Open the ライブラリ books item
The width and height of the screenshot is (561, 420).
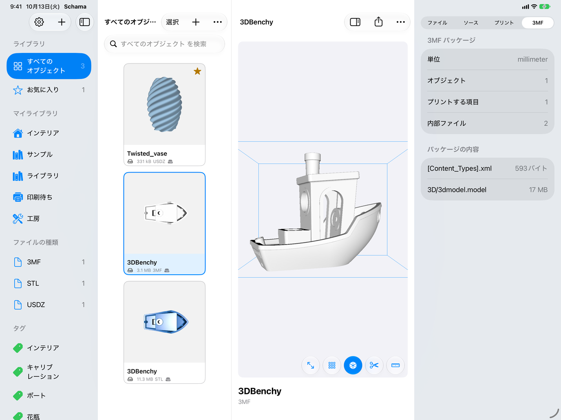(49, 176)
